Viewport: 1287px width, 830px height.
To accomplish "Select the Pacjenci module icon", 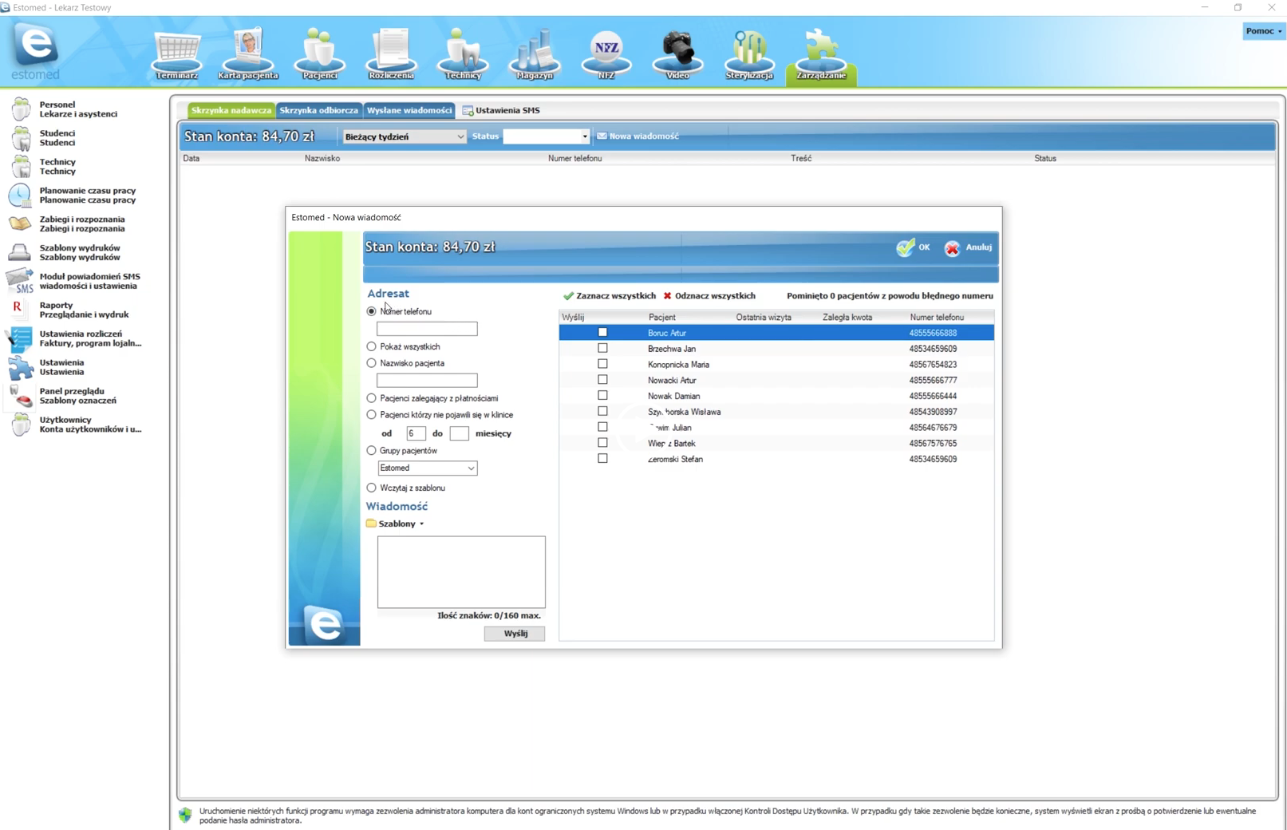I will pos(319,52).
